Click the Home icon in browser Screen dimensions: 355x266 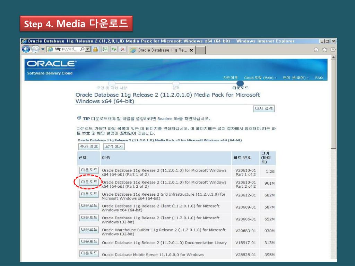click(316, 50)
